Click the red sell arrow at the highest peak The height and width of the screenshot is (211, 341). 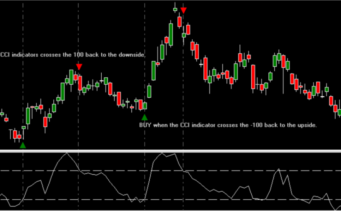point(184,10)
